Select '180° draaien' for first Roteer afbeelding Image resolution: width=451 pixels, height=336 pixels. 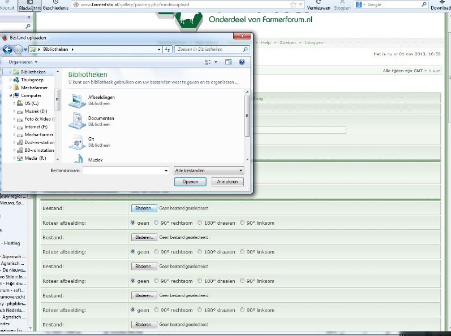pyautogui.click(x=200, y=222)
